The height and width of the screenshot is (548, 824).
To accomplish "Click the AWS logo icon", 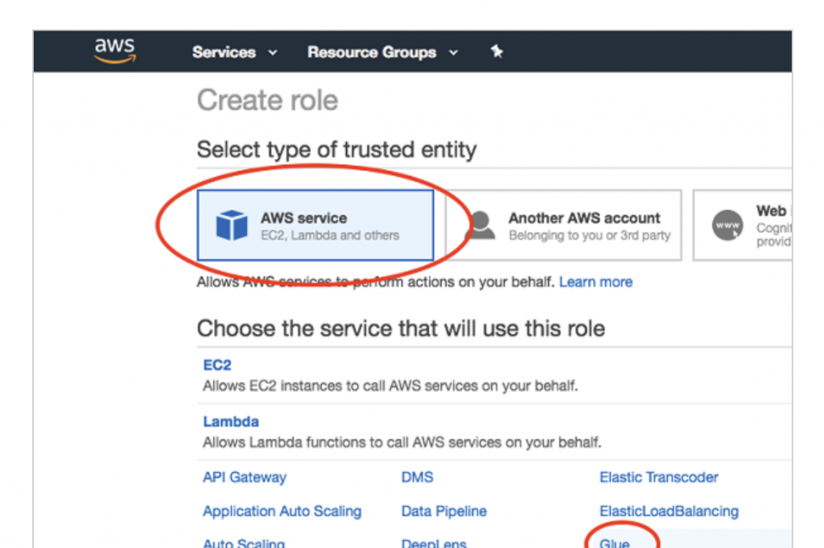I will [115, 51].
